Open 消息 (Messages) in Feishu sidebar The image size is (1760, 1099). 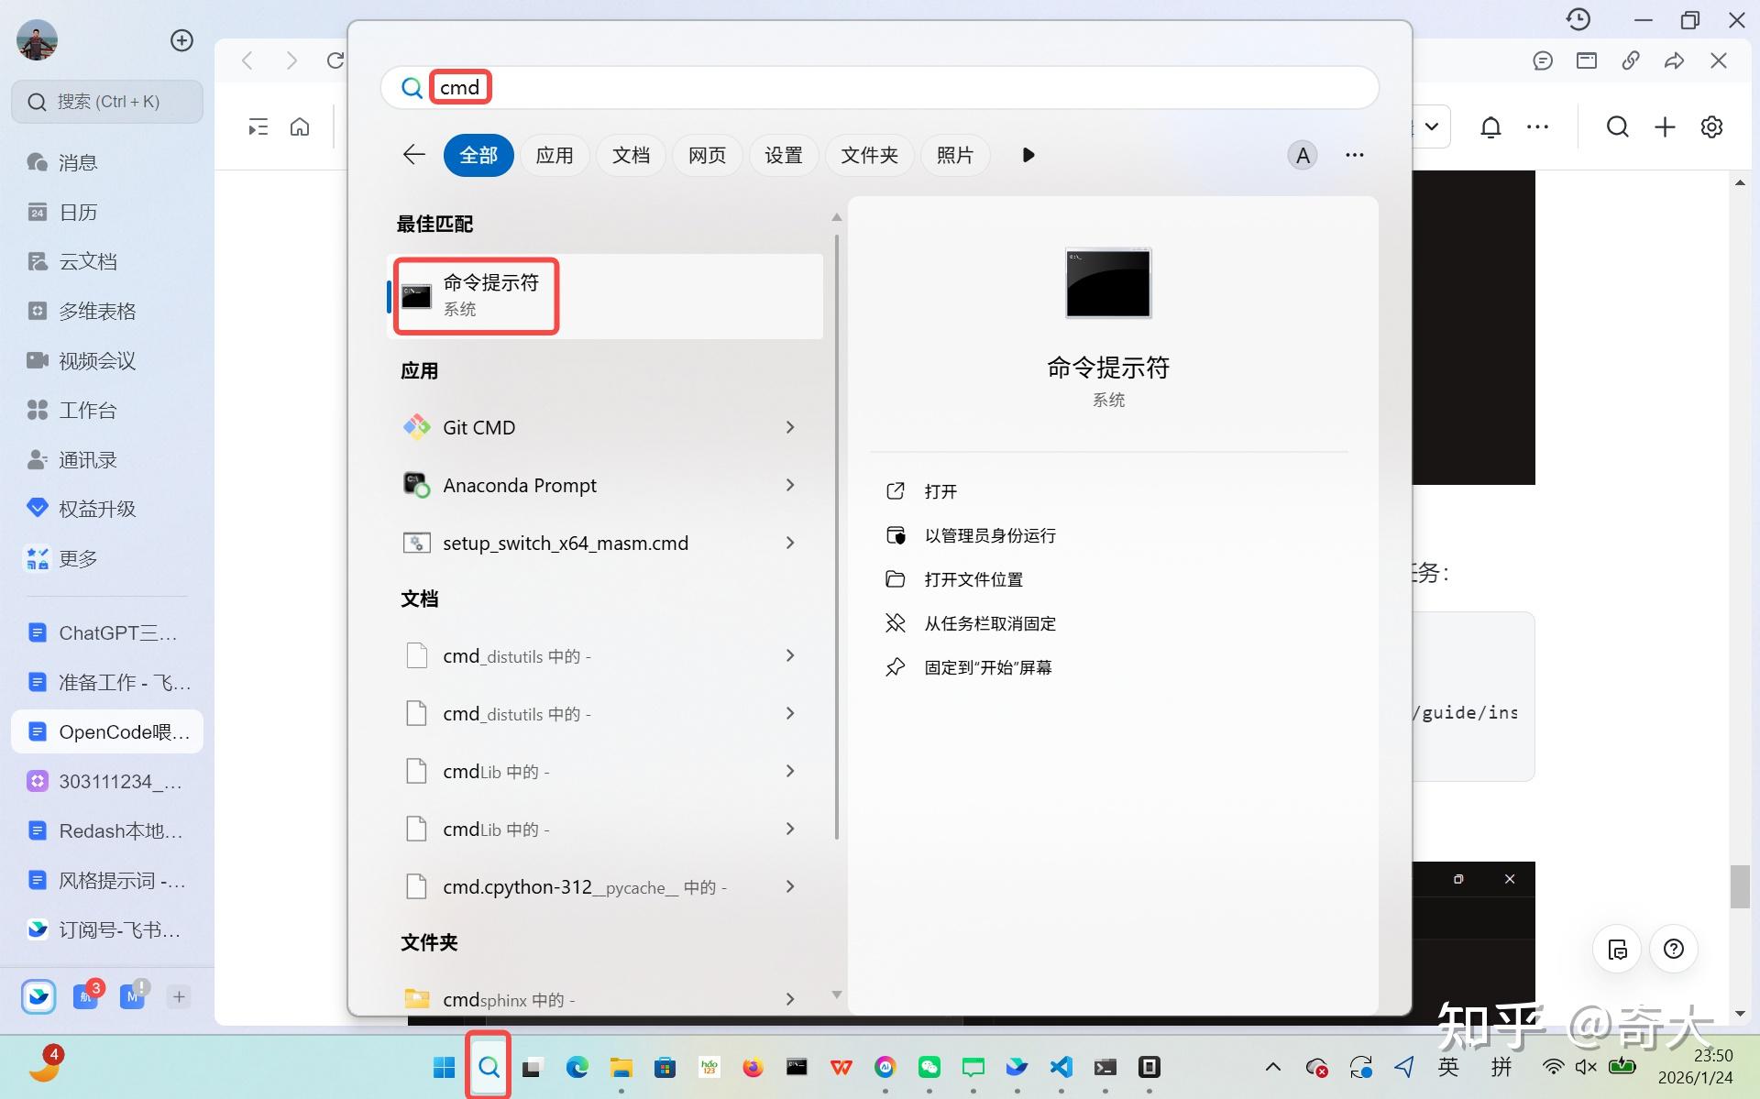coord(79,162)
